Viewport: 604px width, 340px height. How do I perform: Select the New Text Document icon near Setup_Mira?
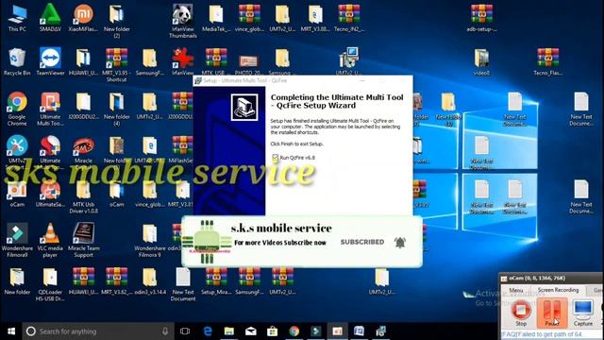(182, 284)
